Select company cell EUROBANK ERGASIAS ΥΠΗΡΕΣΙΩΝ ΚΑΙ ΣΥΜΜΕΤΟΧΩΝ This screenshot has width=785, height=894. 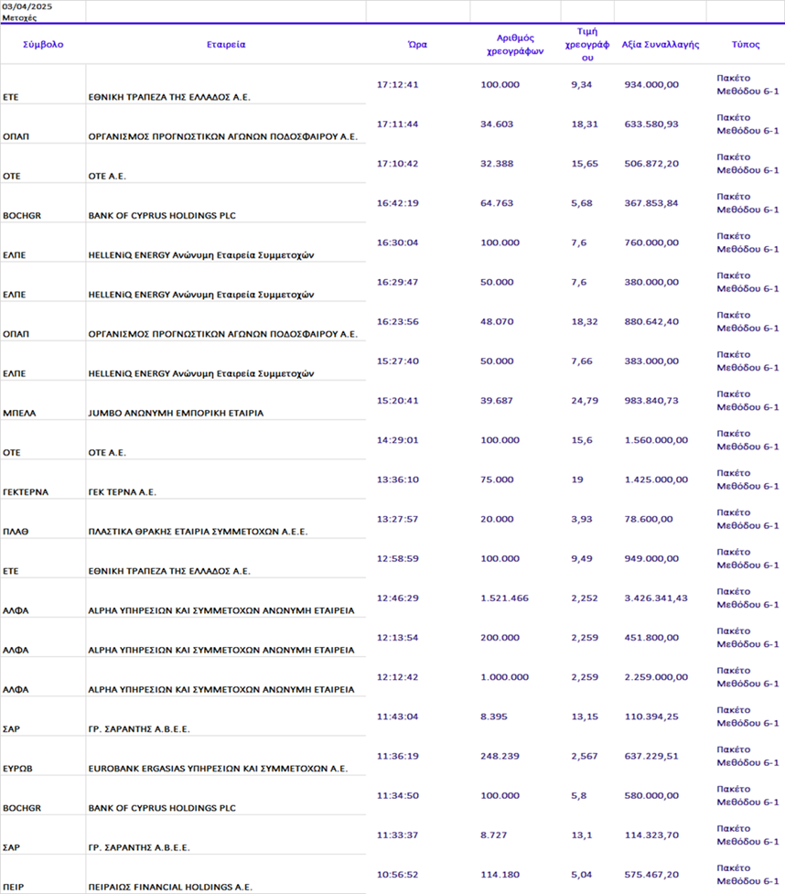click(x=218, y=769)
